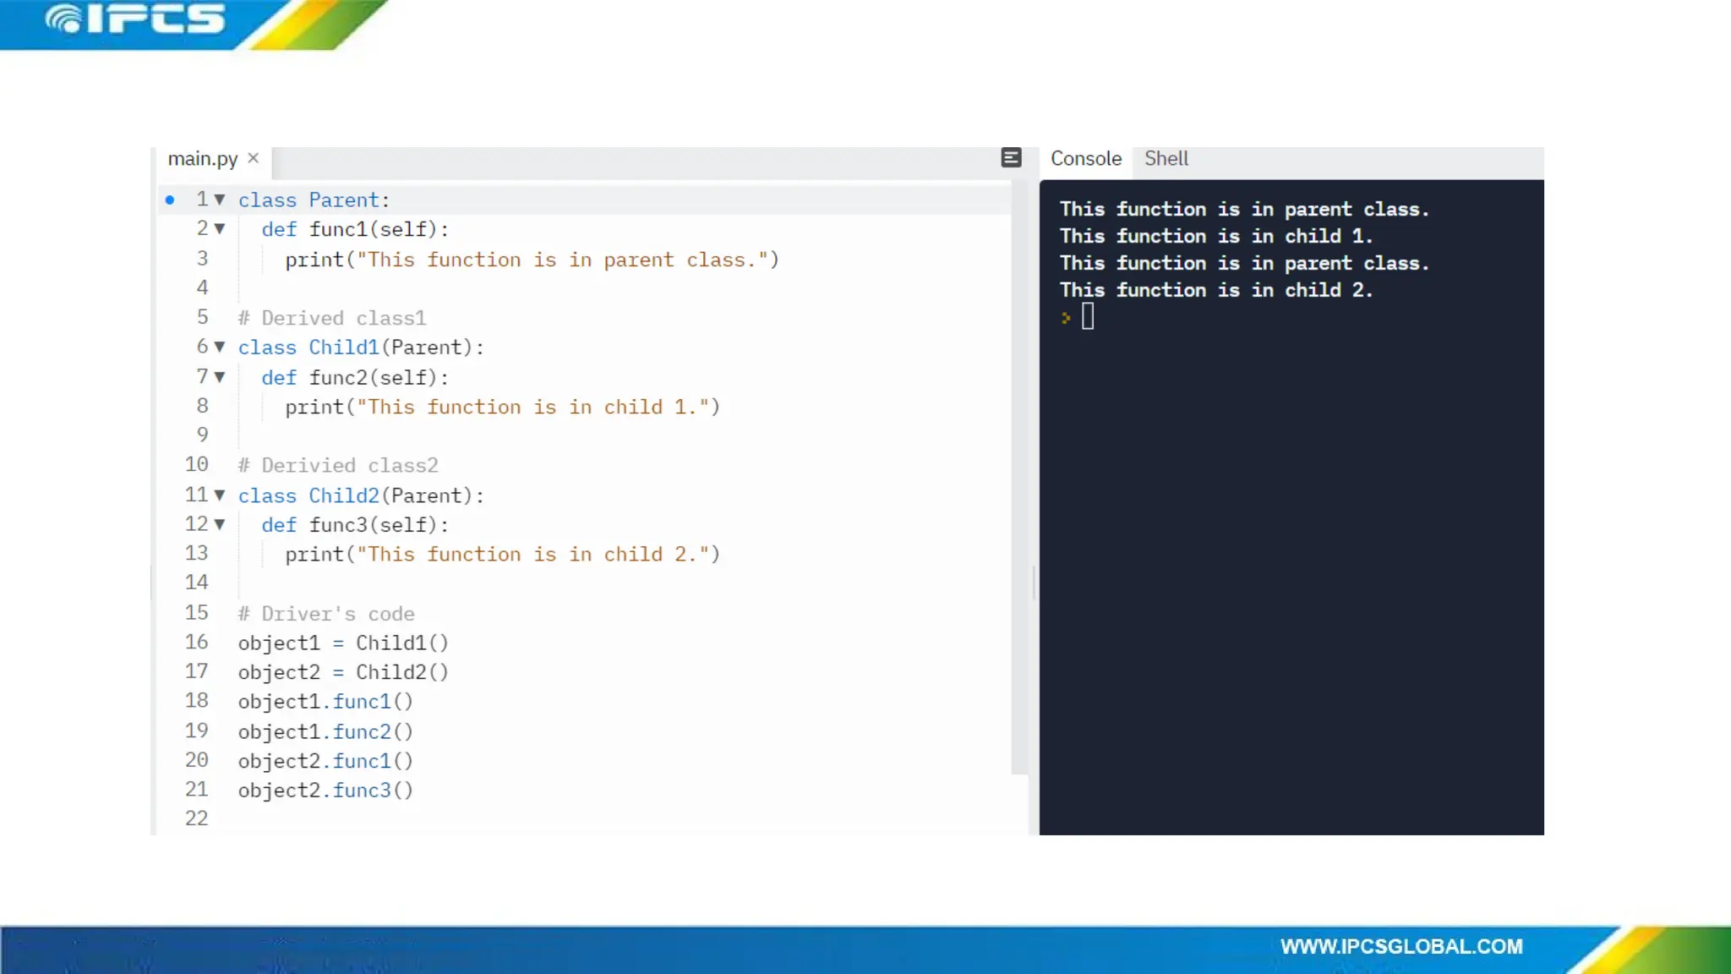Open the editor layout icon beside Console
1731x974 pixels.
pos(1011,158)
